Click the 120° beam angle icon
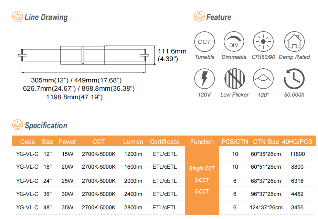 (x=263, y=79)
